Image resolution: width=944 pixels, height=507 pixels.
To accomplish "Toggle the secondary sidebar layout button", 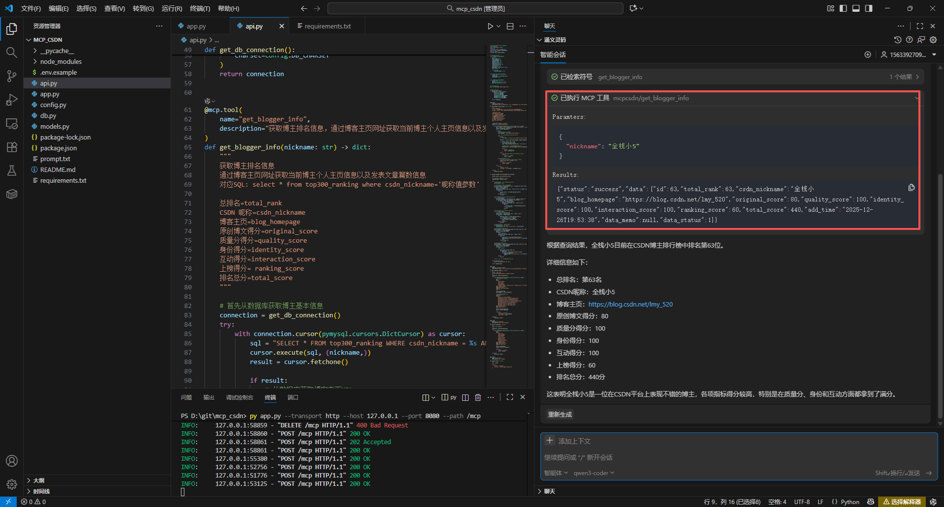I will [869, 8].
